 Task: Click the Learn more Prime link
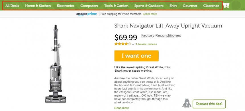point(150,14)
